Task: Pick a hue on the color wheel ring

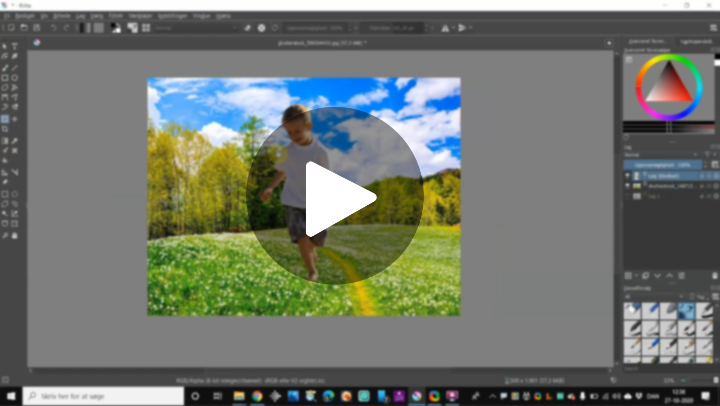Action: [669, 57]
